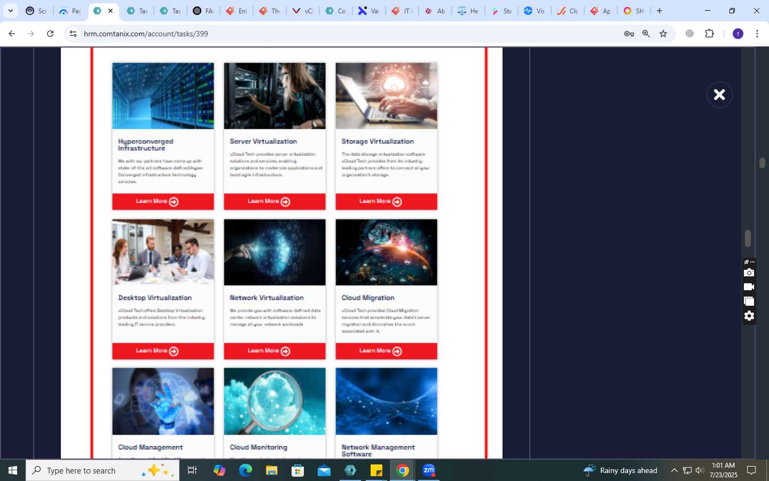Viewport: 769px width, 481px height.
Task: Open the 'Rainy days ahead' weather widget
Action: point(620,470)
